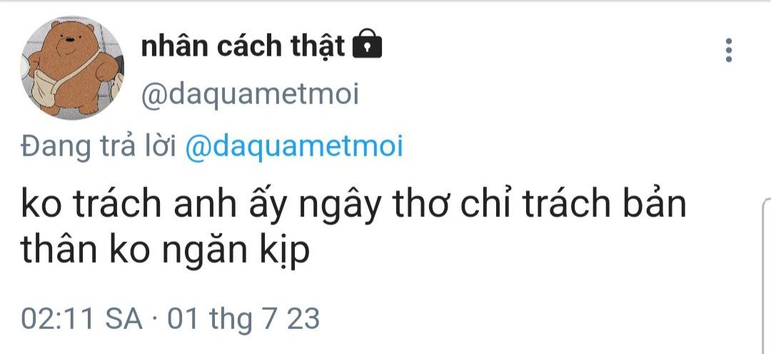Click the date "01 thg 7 23"
The width and height of the screenshot is (771, 354).
click(243, 318)
